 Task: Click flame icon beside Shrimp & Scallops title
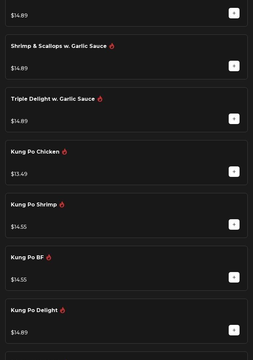[112, 46]
